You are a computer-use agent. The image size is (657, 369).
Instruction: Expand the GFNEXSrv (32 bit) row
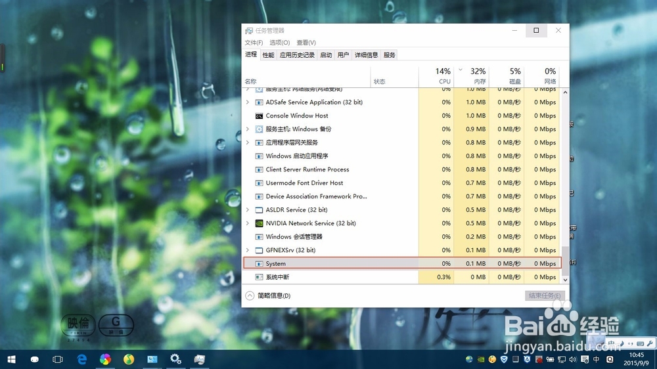pyautogui.click(x=248, y=250)
